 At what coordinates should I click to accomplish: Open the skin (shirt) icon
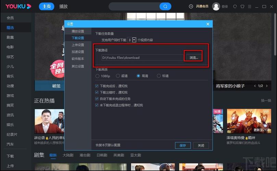coord(242,6)
